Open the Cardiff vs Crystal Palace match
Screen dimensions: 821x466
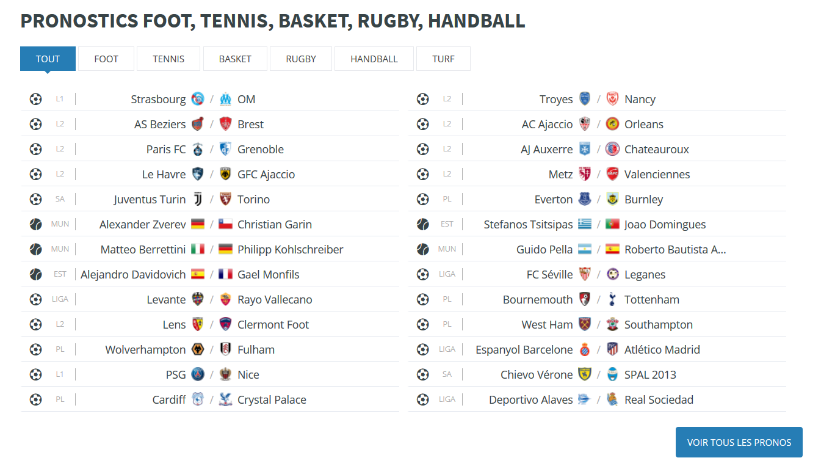tap(210, 399)
